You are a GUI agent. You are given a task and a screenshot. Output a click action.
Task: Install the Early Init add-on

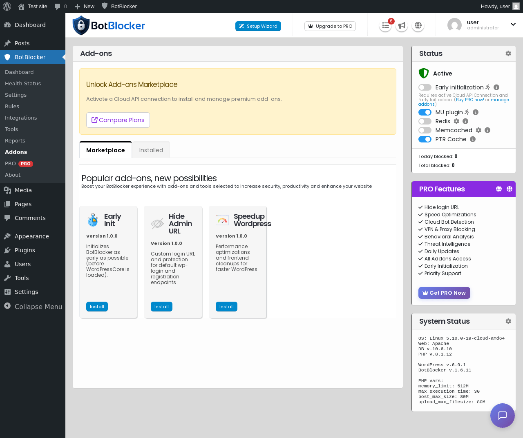click(97, 307)
